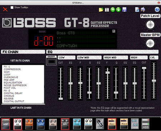Open the OD/DS distortion pedal
Screen dimensions: 161x131
pos(29,124)
